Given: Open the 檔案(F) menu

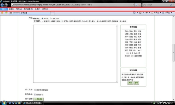Looking at the screenshot, I should pyautogui.click(x=4, y=9).
